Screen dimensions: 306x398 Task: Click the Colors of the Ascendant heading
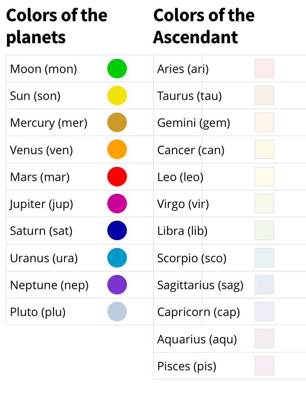[x=204, y=27]
